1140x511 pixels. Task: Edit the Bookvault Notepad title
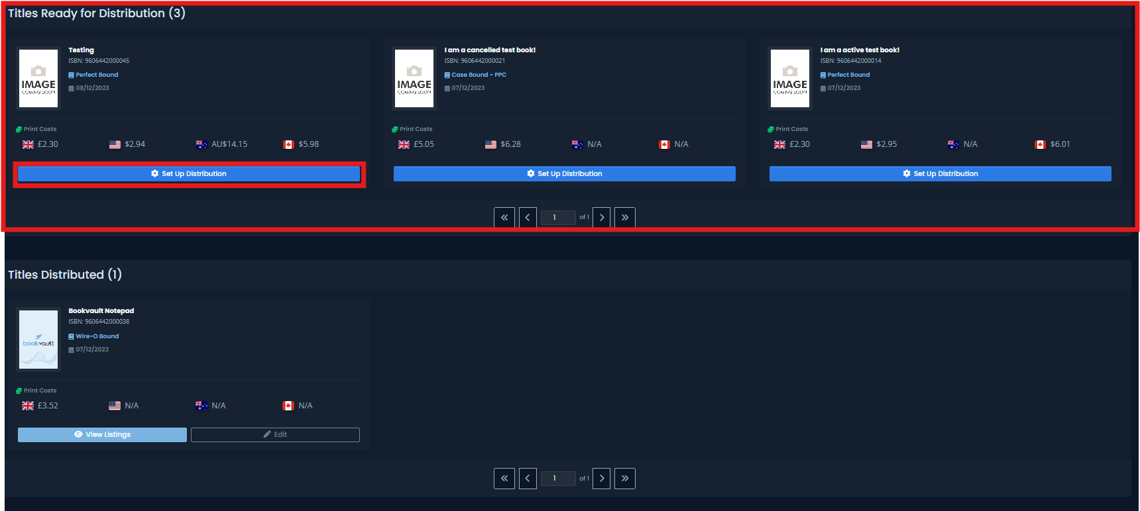pos(275,434)
